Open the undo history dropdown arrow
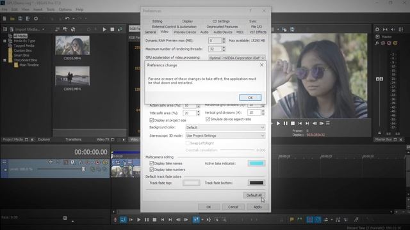410x230 pixels. point(74,19)
